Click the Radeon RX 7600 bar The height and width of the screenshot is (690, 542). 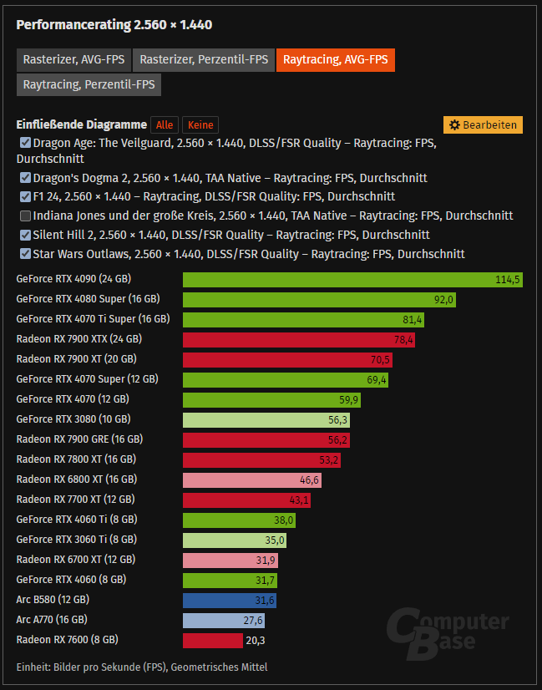point(213,640)
